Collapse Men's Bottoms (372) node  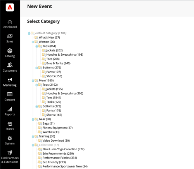coord(36,107)
